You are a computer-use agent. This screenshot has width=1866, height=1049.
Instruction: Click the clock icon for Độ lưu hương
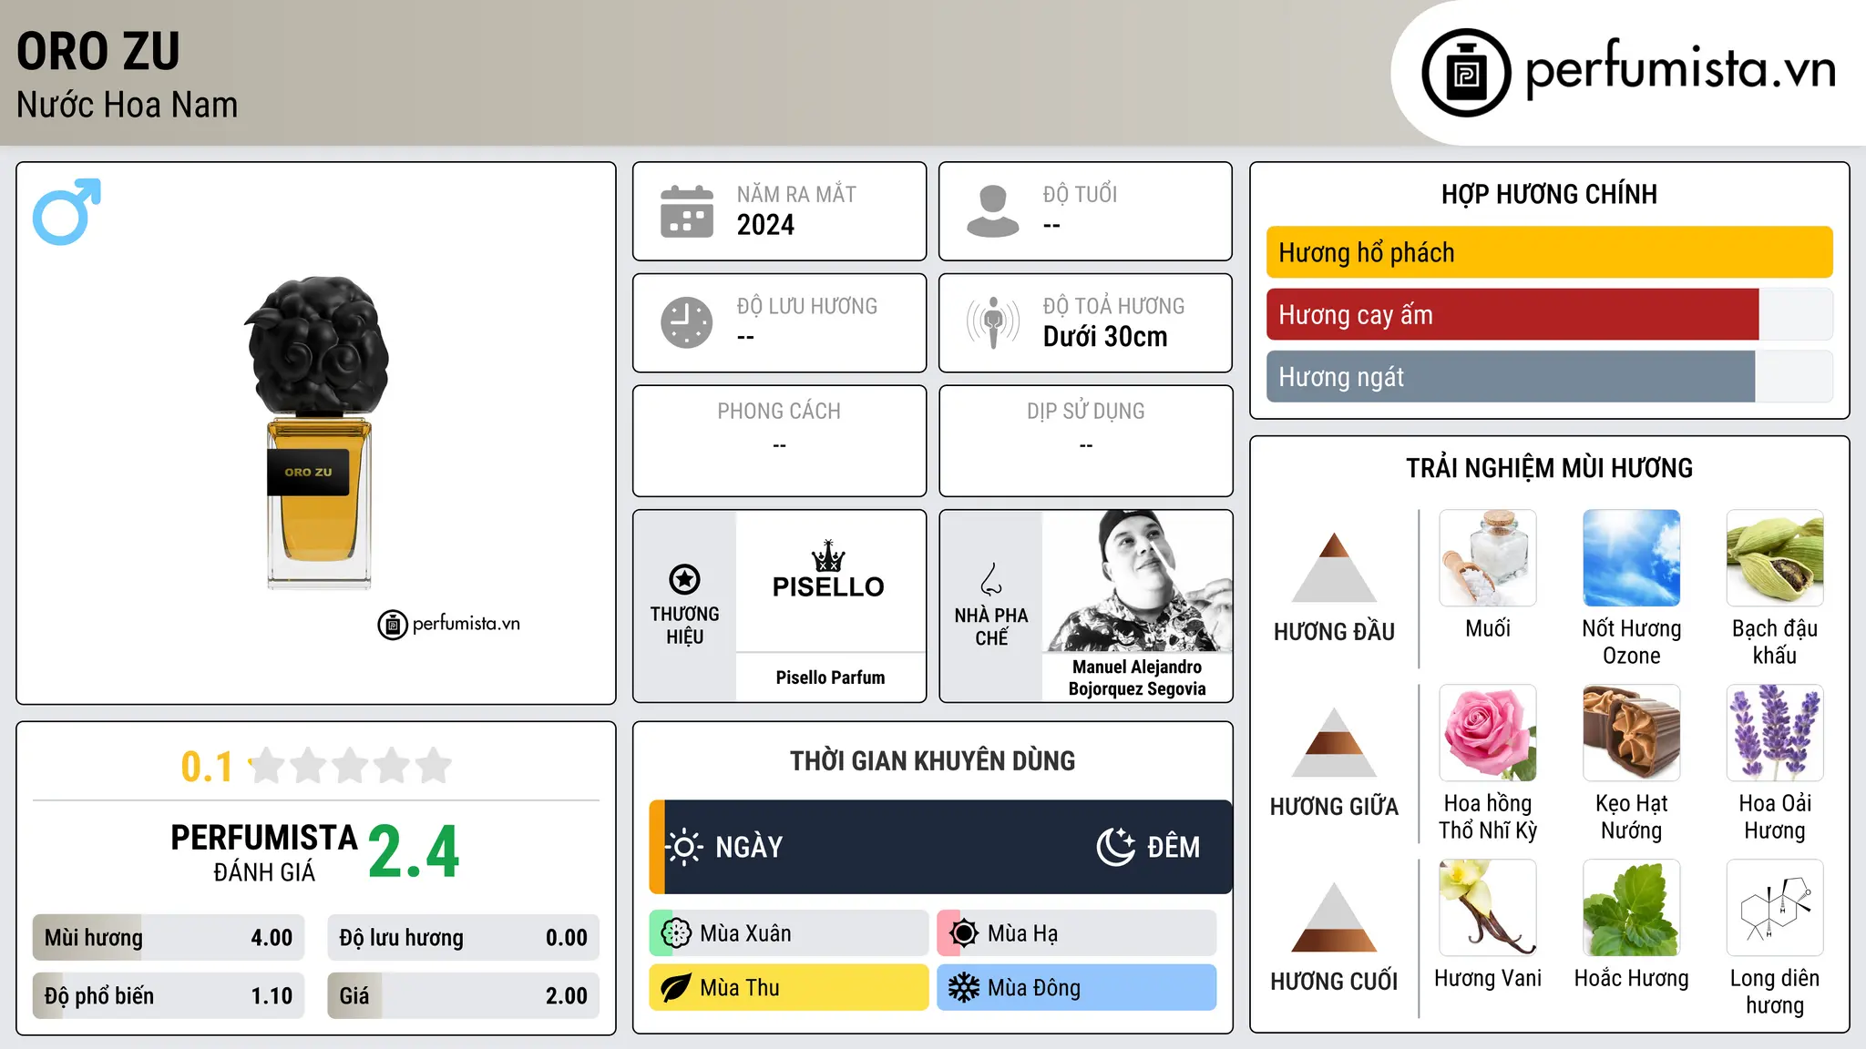pyautogui.click(x=687, y=322)
